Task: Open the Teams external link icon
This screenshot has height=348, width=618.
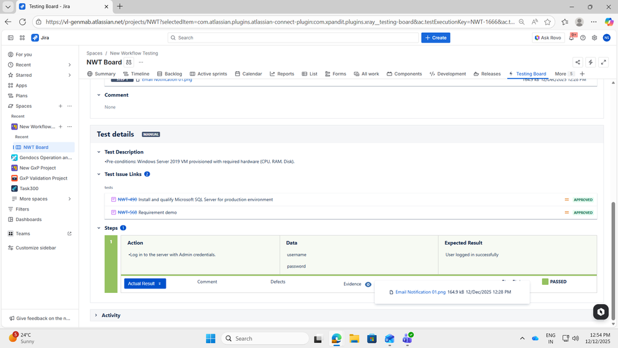Action: 69,233
